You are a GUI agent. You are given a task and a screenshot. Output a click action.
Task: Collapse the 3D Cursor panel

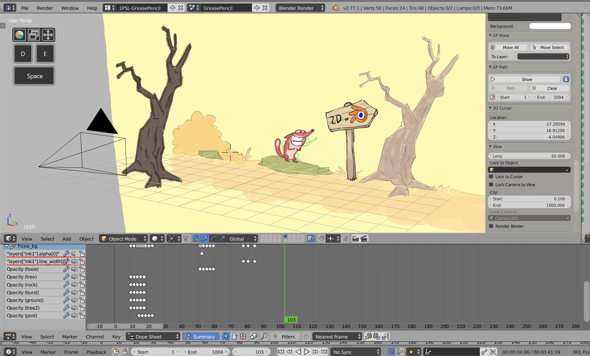[x=490, y=108]
